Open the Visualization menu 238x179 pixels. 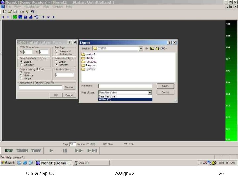(x=32, y=7)
